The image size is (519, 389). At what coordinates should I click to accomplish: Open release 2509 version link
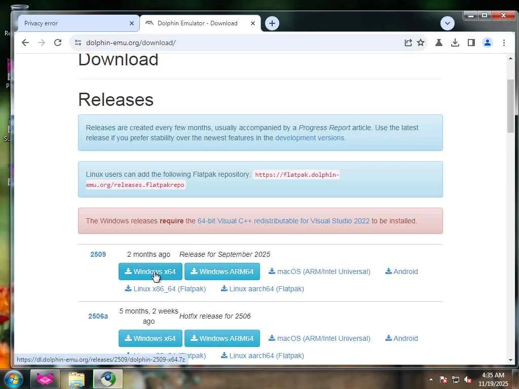point(98,254)
